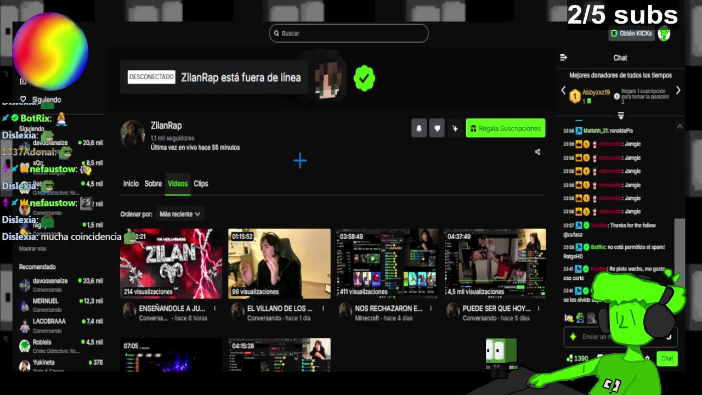702x395 pixels.
Task: Open options menu for NOS RECHAZARON E... video
Action: coord(431,309)
